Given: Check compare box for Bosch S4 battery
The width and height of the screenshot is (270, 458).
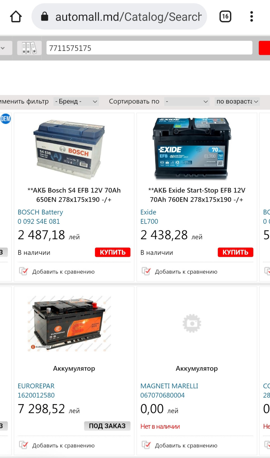Looking at the screenshot, I should [23, 271].
